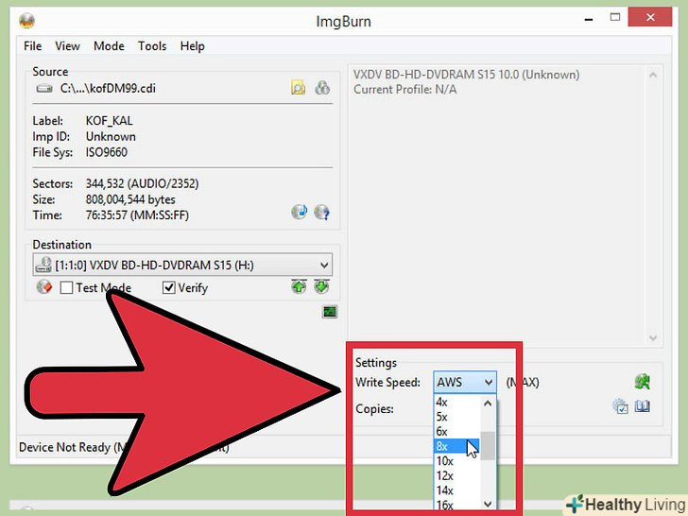Enable the Test Mode checkbox
Image resolution: width=688 pixels, height=516 pixels.
click(66, 288)
